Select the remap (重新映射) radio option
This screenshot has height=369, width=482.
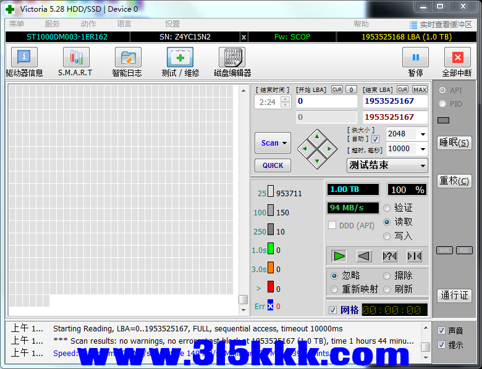(334, 289)
